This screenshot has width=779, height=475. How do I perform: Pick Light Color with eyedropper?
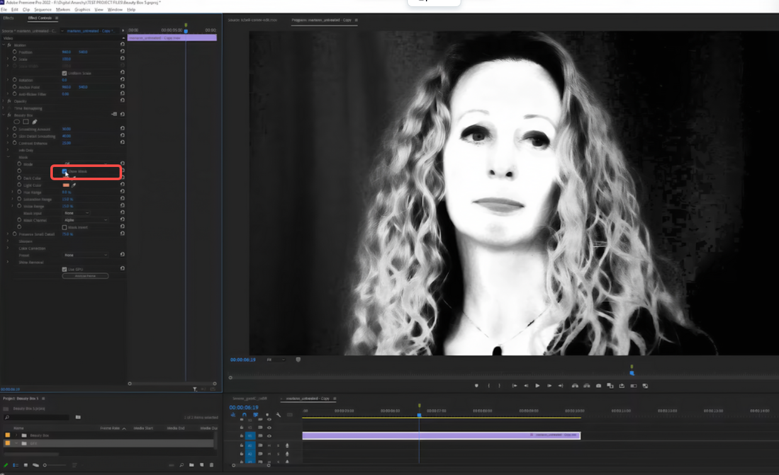point(74,185)
